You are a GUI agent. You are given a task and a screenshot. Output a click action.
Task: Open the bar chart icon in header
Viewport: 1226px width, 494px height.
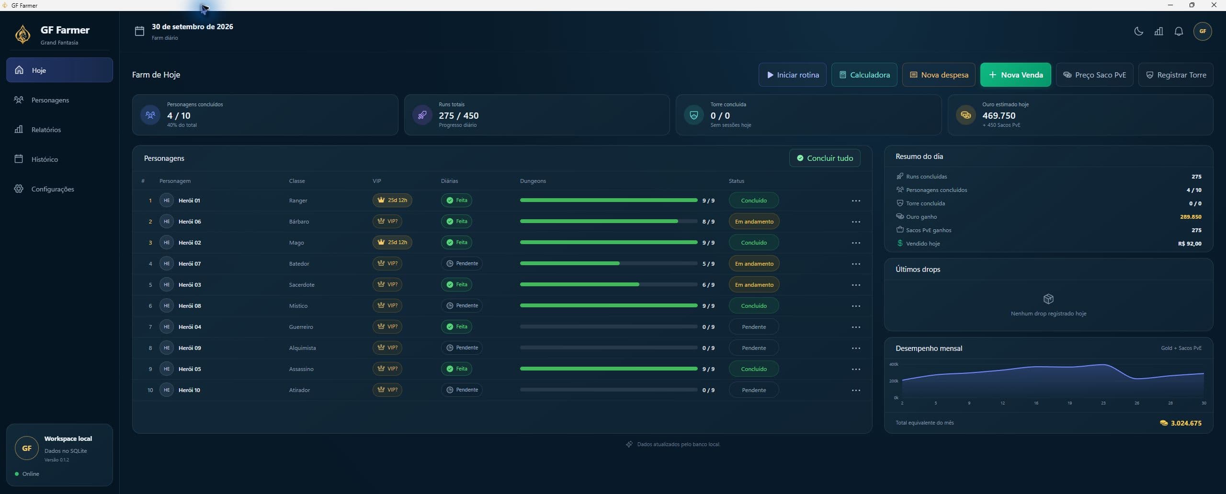click(x=1158, y=32)
